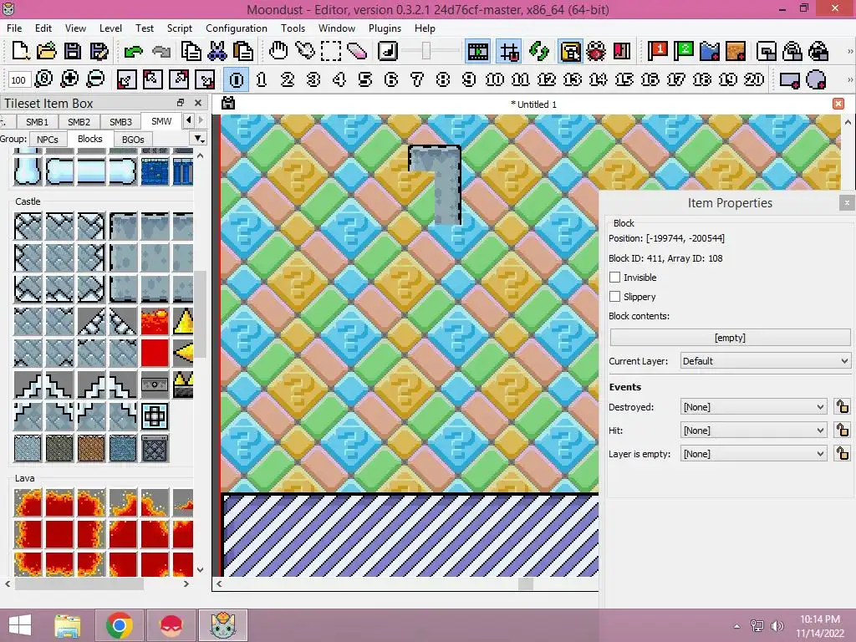Switch to section 20

pos(754,79)
